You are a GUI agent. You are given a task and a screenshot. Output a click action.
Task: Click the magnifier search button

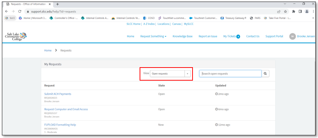[x=265, y=74]
